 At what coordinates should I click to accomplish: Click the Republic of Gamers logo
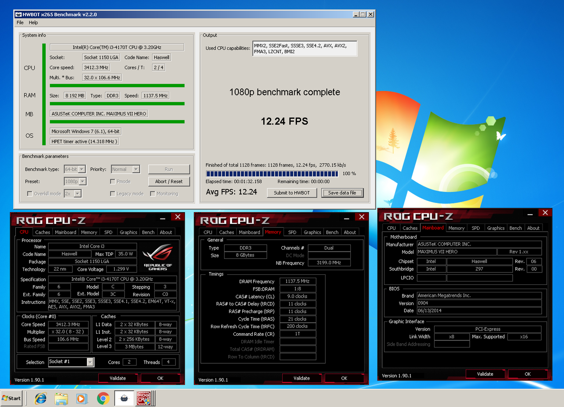click(158, 257)
